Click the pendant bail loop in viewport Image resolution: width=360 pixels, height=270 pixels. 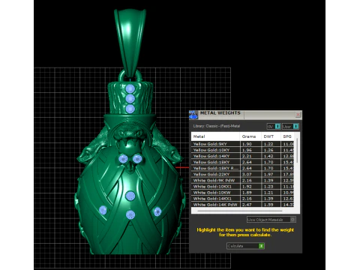pos(130,43)
